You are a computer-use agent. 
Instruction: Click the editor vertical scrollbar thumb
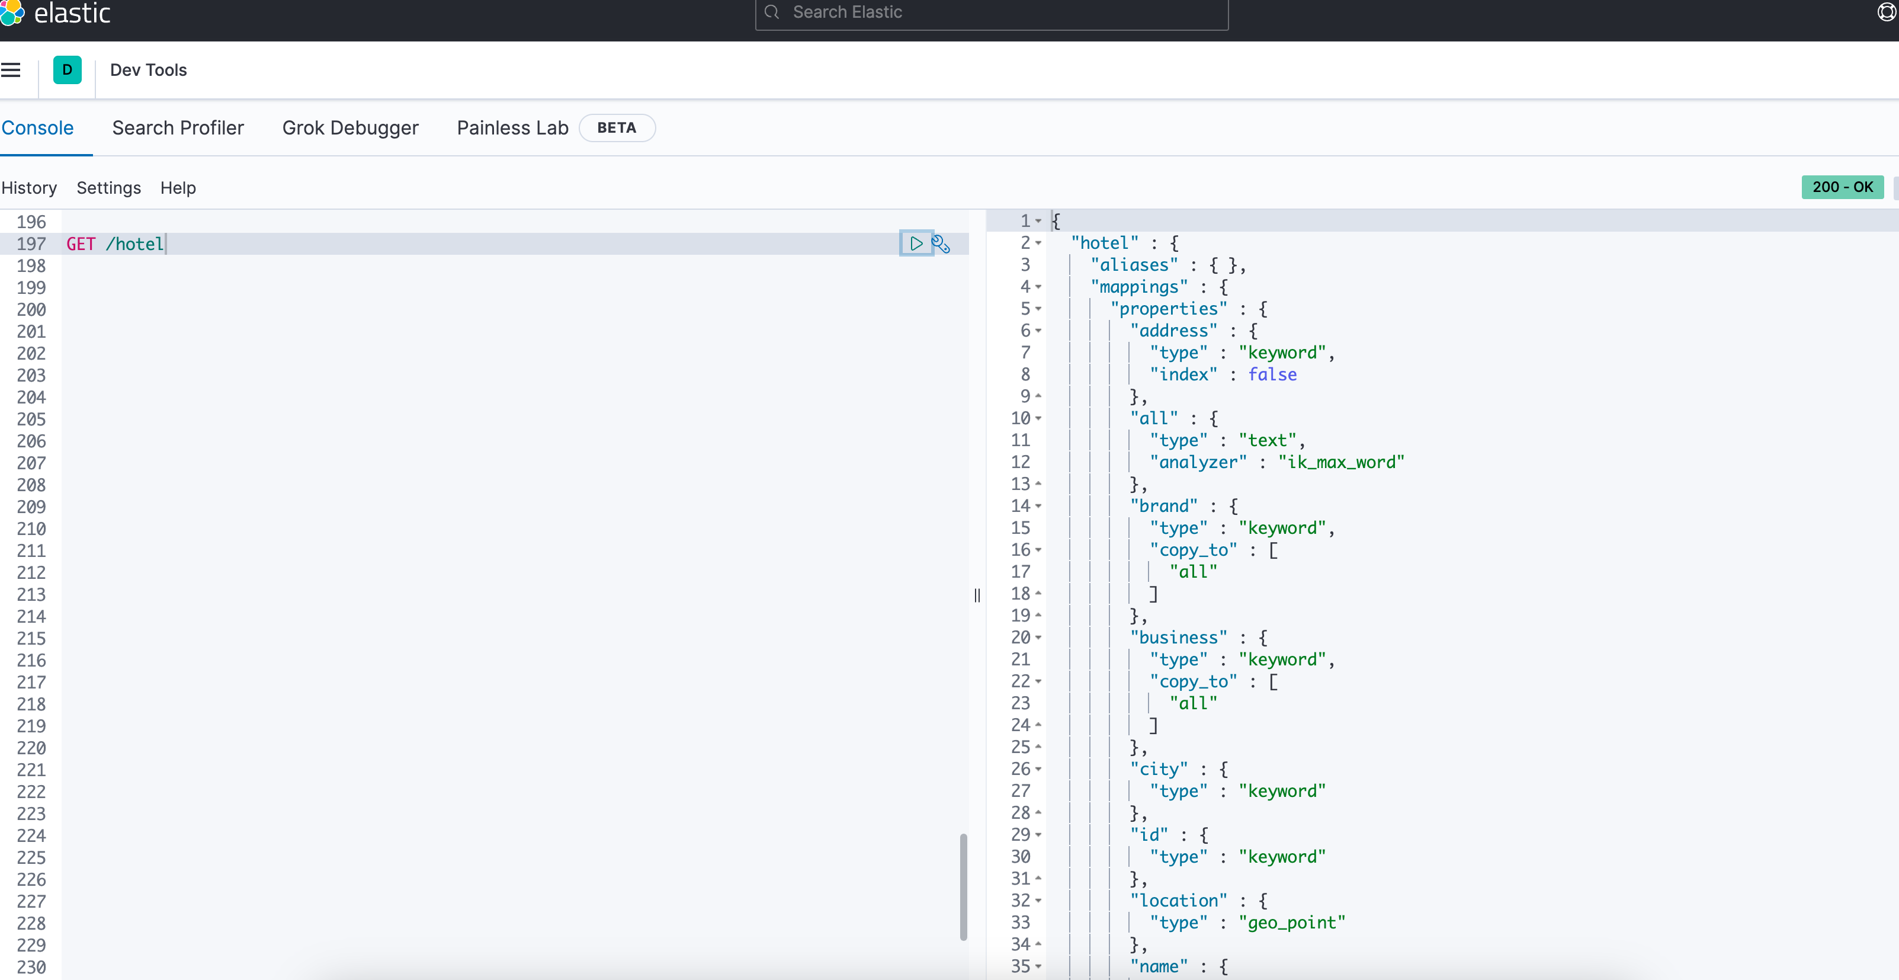[963, 887]
